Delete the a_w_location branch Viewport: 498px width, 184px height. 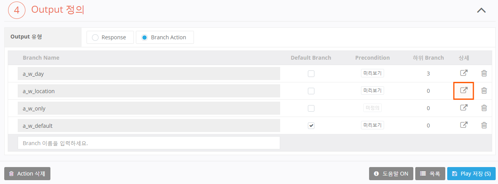(x=484, y=90)
